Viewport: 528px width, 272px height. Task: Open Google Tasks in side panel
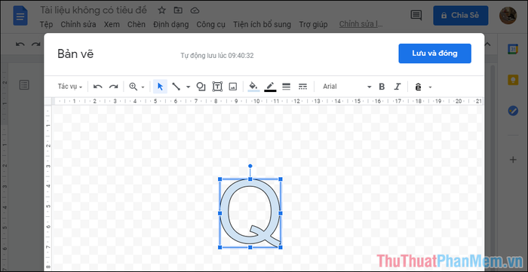point(513,111)
